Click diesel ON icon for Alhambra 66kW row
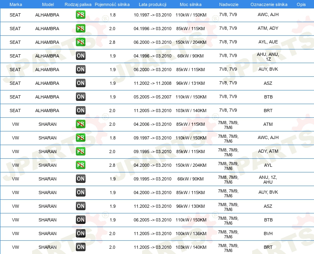Viewport: 314px width, 254px height. (80, 56)
